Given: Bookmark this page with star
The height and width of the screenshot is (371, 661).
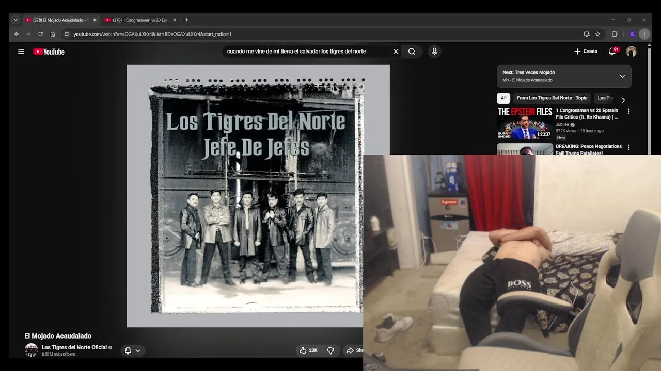Looking at the screenshot, I should 597,34.
